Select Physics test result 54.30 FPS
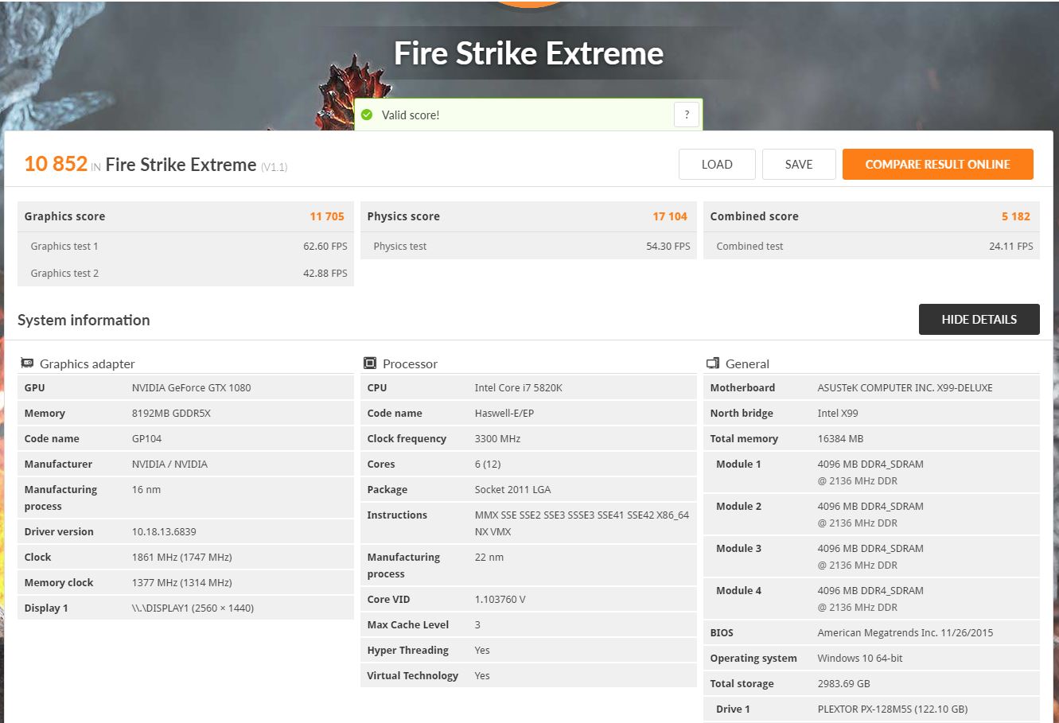This screenshot has height=723, width=1059. (668, 247)
